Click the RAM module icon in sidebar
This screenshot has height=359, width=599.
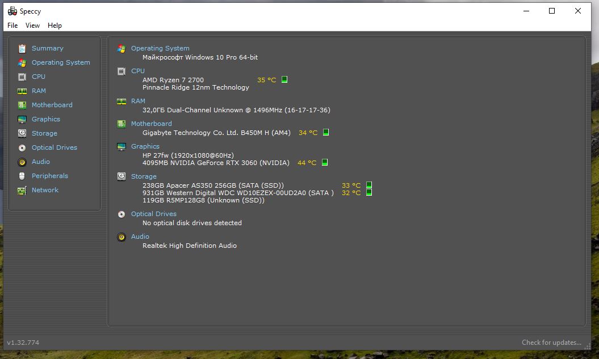(22, 91)
